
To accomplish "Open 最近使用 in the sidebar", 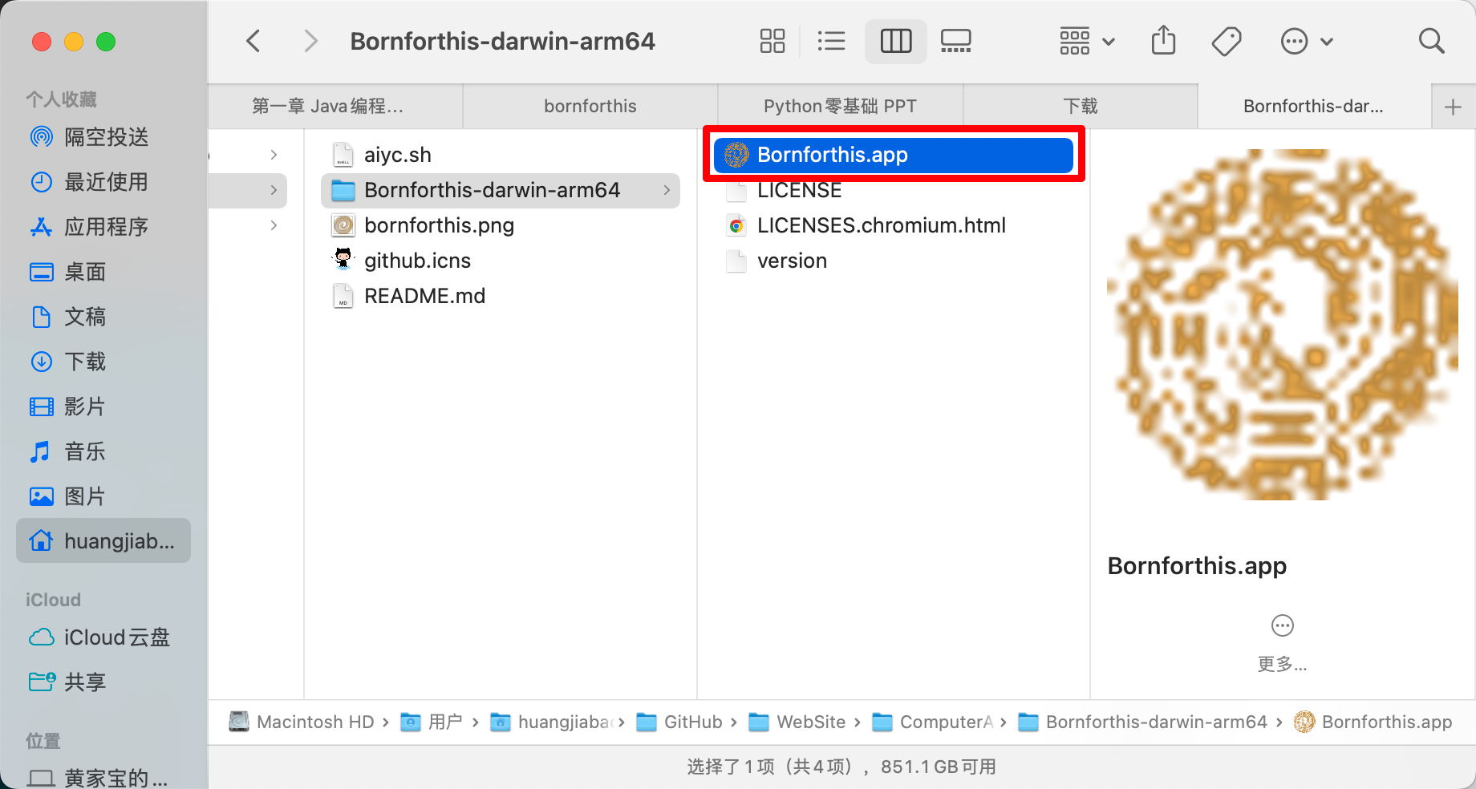I will click(103, 182).
